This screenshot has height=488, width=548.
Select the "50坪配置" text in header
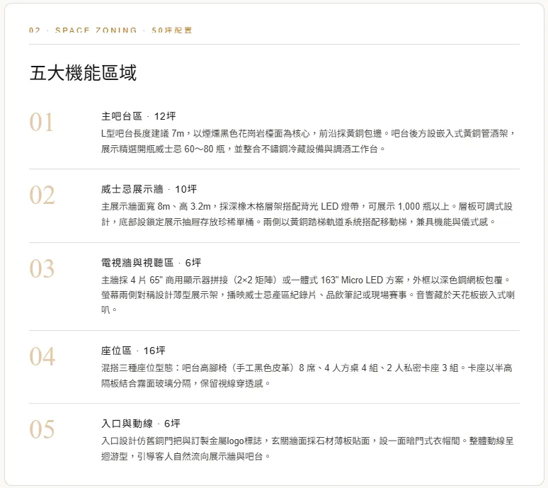coord(171,30)
